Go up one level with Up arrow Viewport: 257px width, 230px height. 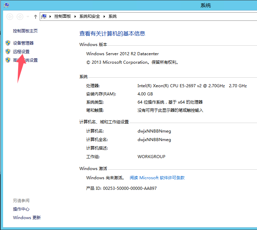coord(36,16)
